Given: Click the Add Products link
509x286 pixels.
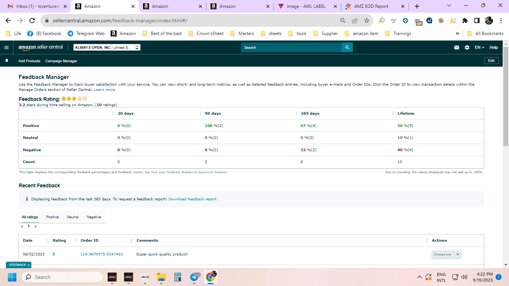Looking at the screenshot, I should pyautogui.click(x=29, y=61).
